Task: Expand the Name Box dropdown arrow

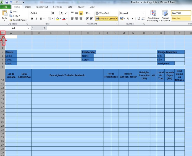Action: click(29, 28)
